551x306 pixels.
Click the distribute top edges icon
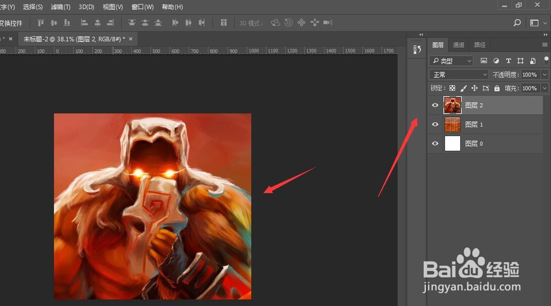coord(132,23)
